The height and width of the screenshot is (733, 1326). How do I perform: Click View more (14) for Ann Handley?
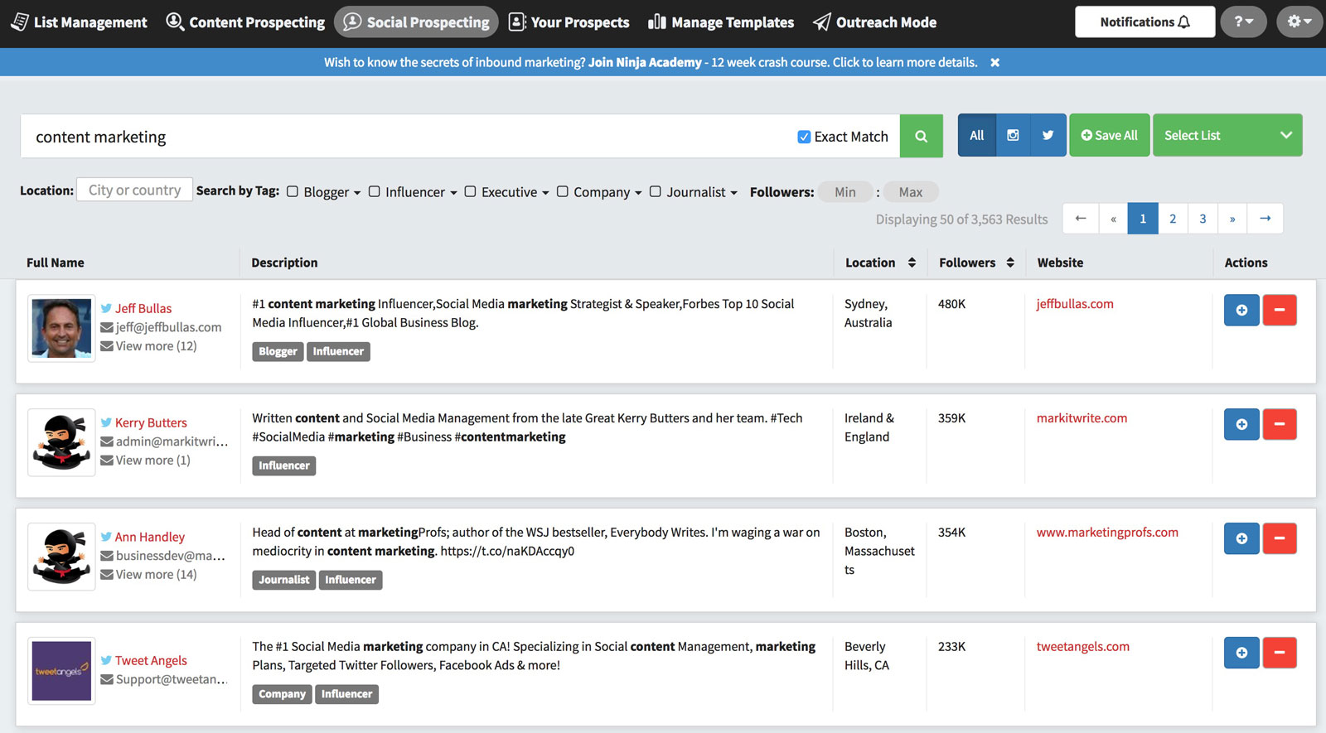click(156, 575)
